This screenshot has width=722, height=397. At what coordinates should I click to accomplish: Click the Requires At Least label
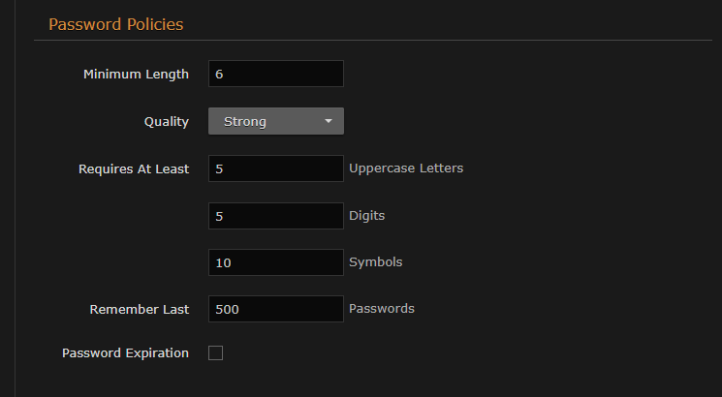[x=134, y=168]
